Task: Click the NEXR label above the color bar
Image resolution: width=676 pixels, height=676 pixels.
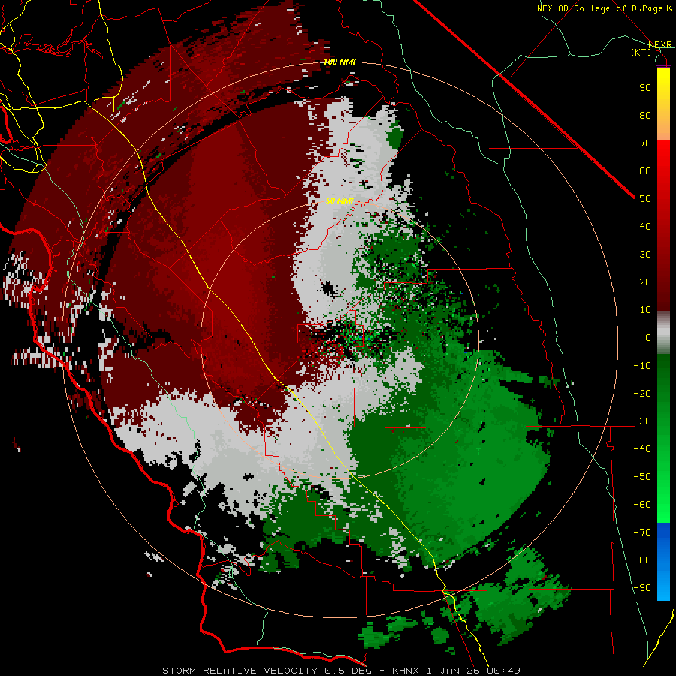Action: pos(660,44)
